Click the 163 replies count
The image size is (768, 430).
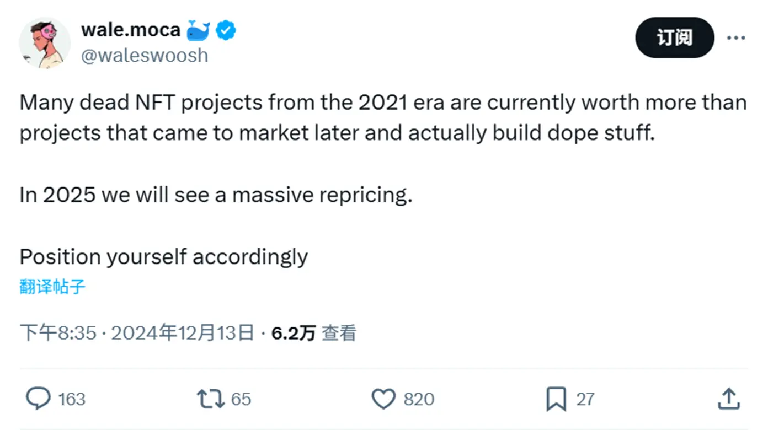click(72, 399)
